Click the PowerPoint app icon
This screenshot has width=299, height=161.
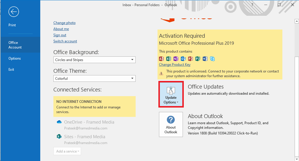[x=190, y=59]
